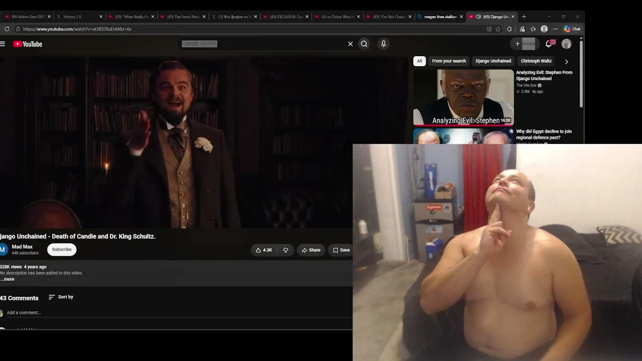Save the video to a playlist
Screen dimensions: 642x361
[x=341, y=250]
